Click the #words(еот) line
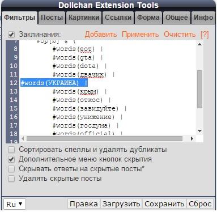This screenshot has height=212, width=217. coord(78,49)
